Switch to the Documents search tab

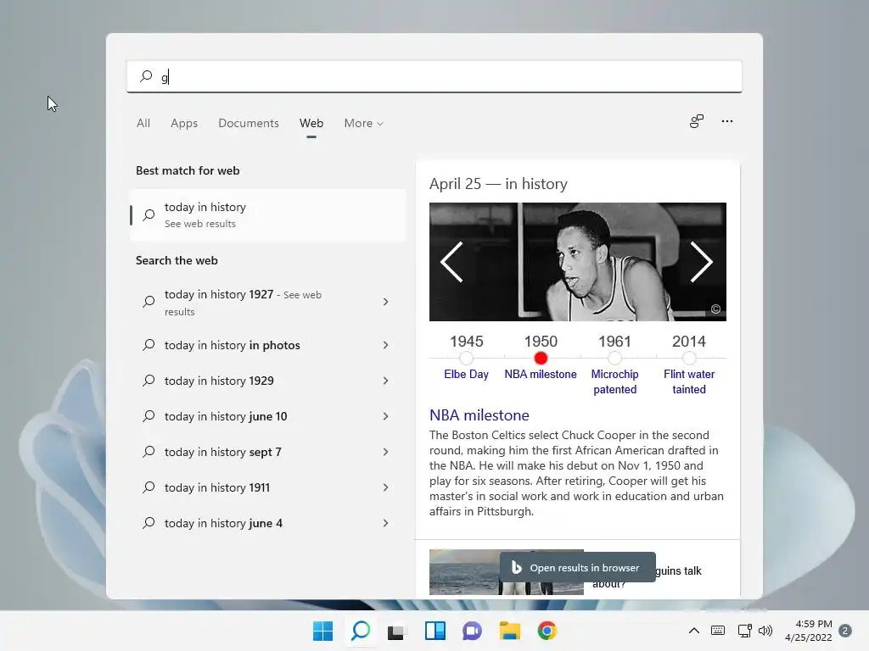[249, 124]
